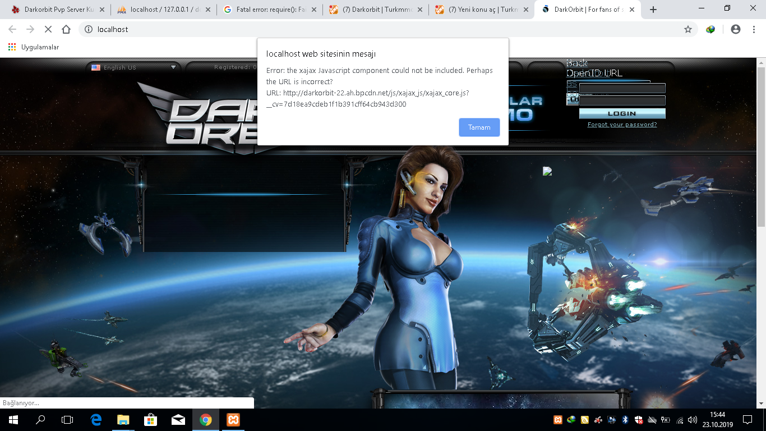766x431 pixels.
Task: Go back to the previous page
Action: pyautogui.click(x=12, y=29)
